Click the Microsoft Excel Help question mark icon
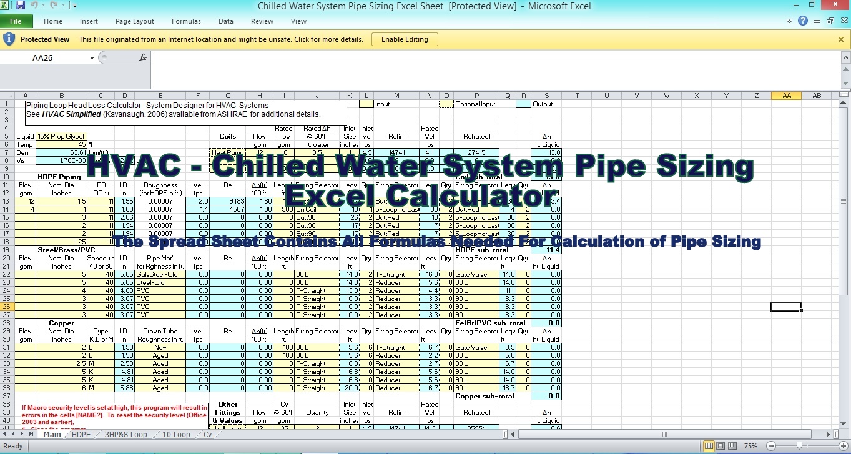This screenshot has width=851, height=454. coord(804,21)
